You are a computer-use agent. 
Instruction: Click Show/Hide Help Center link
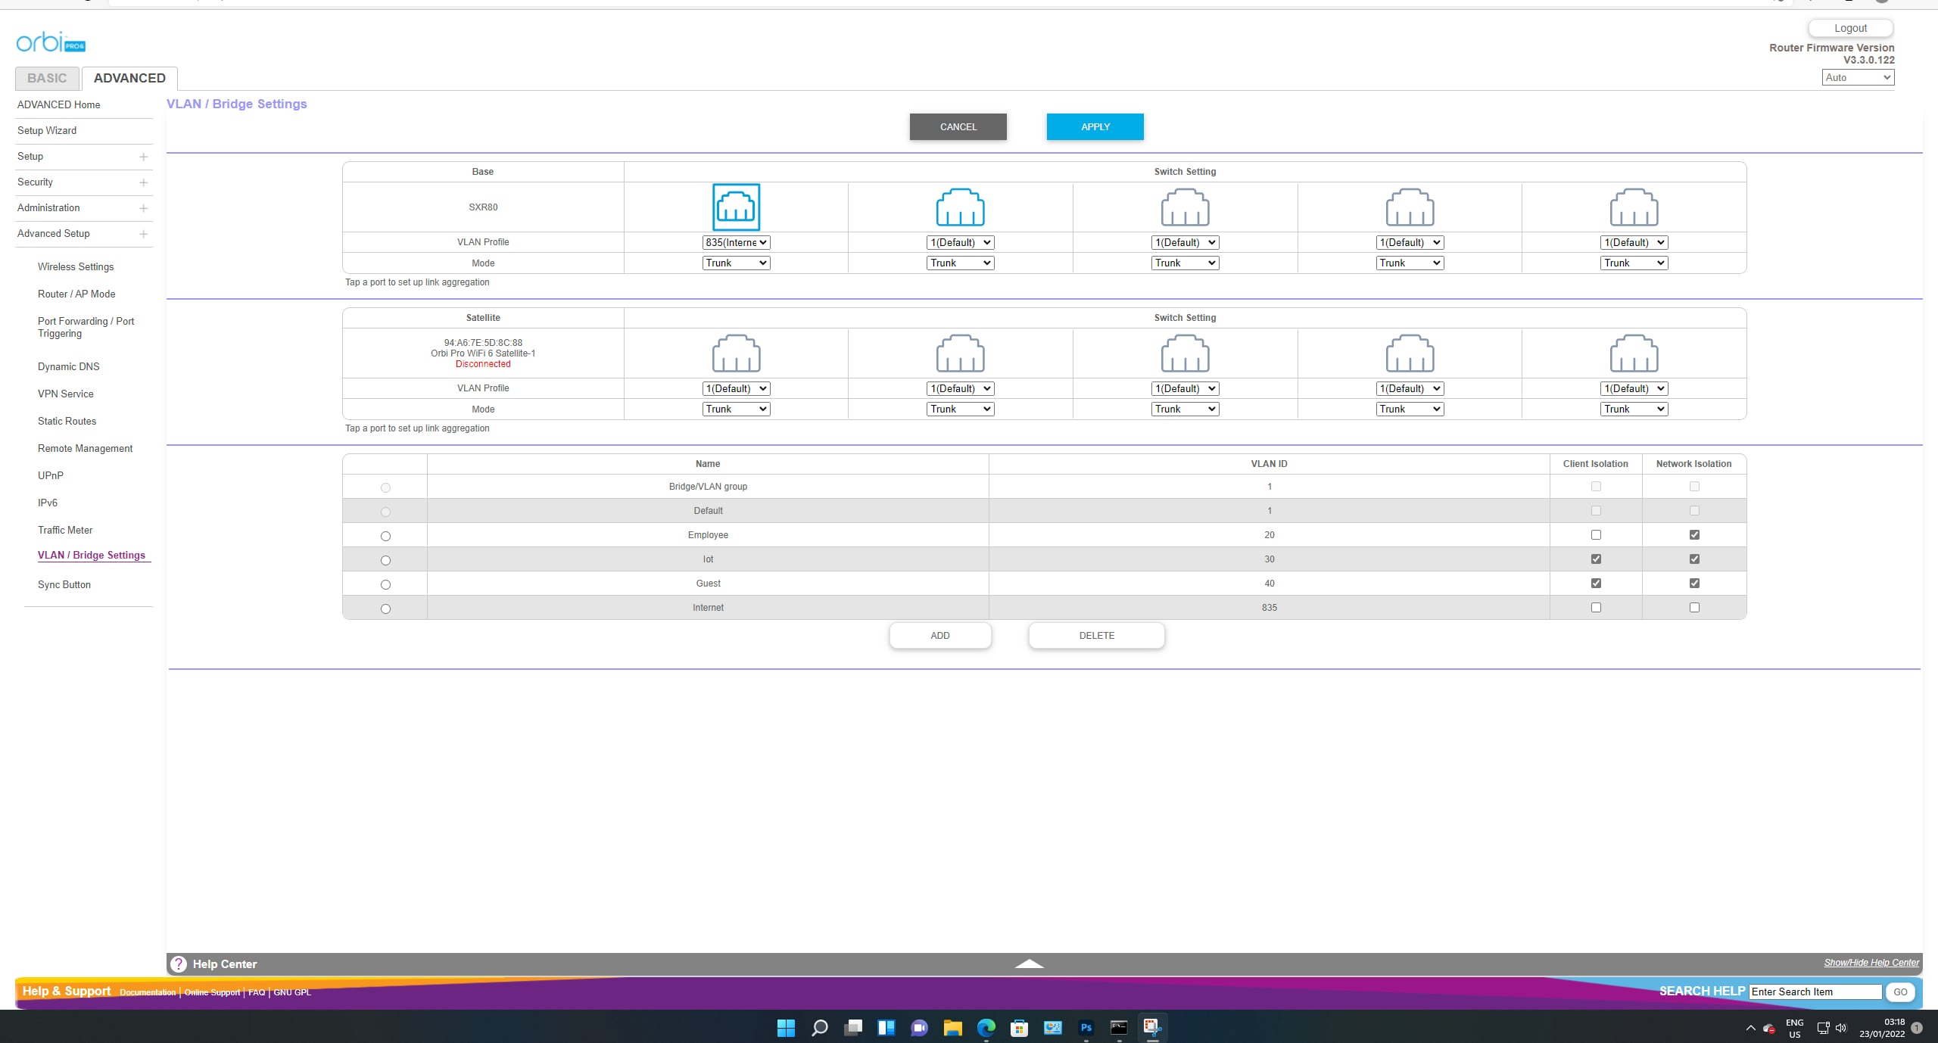(x=1871, y=963)
